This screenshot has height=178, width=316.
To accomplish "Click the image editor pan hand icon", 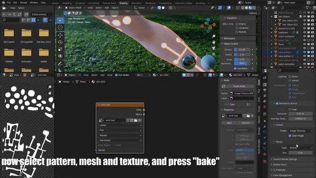I will (50, 93).
